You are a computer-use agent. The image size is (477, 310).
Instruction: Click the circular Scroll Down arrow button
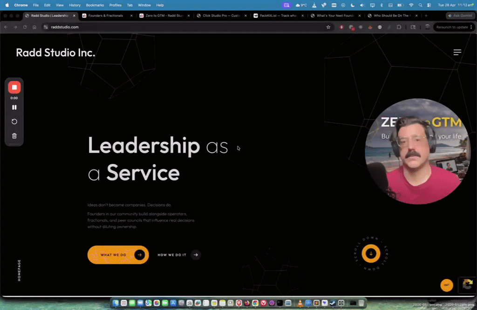tap(371, 254)
